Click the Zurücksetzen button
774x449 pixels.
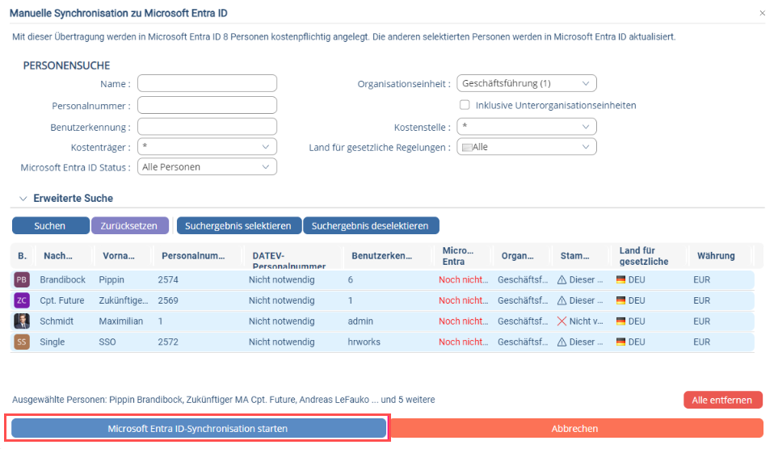[130, 226]
